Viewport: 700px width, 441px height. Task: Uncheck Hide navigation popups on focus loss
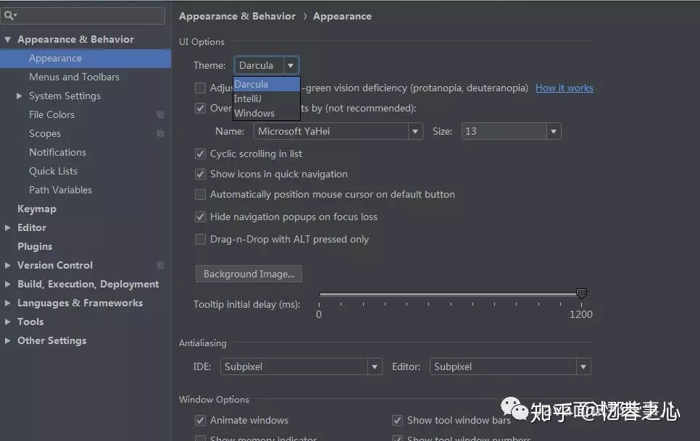pyautogui.click(x=200, y=217)
